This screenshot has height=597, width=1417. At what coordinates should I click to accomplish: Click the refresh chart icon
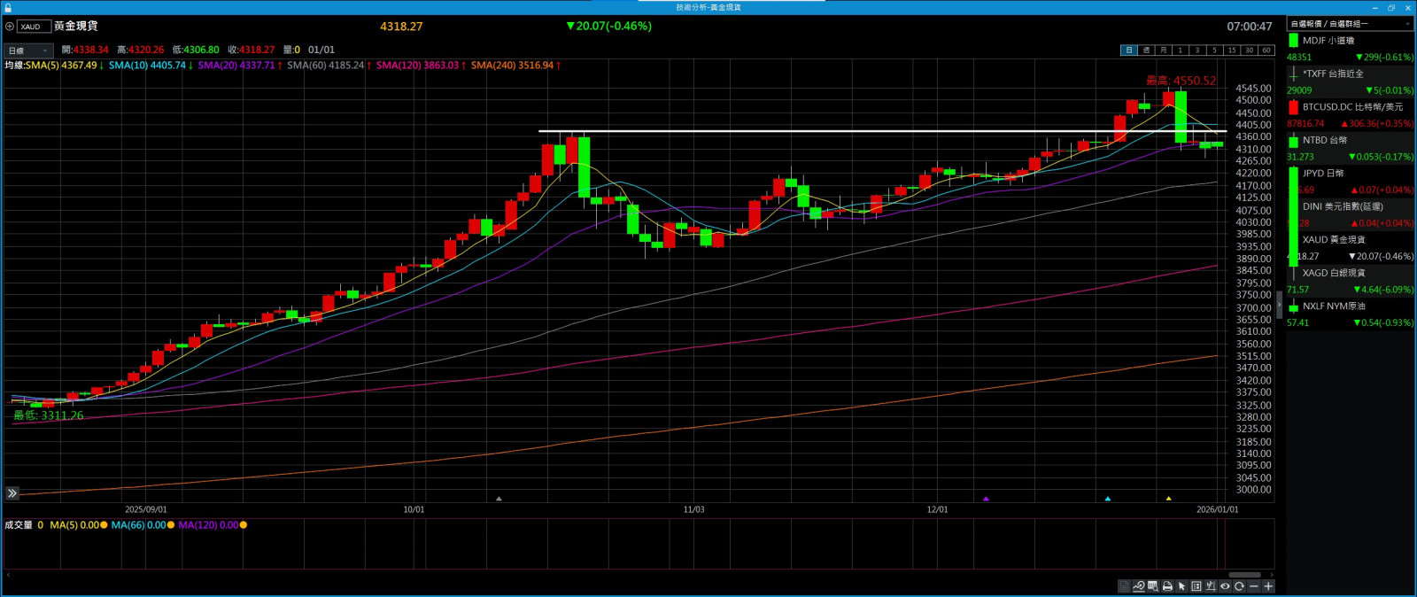coord(1239,586)
